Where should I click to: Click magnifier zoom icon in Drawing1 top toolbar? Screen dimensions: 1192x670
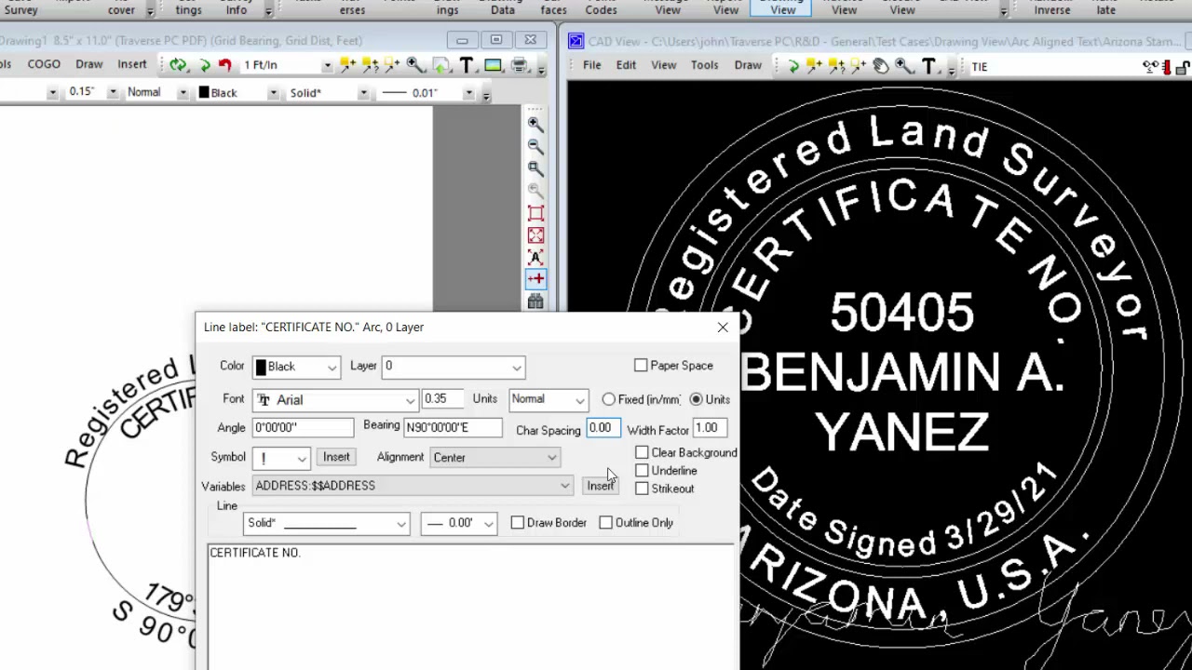(415, 65)
